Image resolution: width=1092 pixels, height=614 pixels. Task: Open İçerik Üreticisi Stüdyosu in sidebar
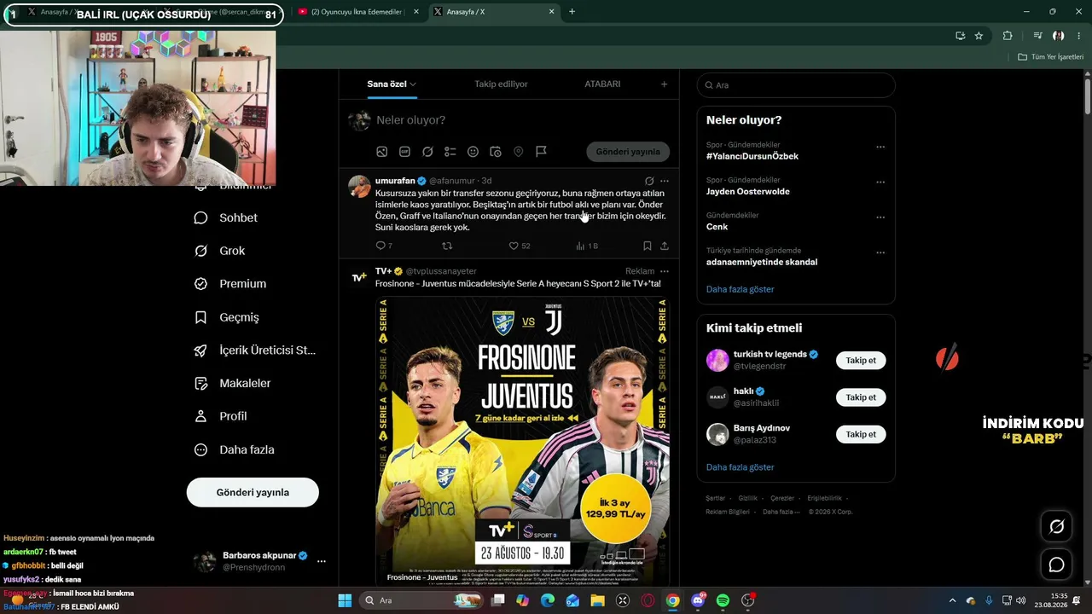[x=255, y=350]
